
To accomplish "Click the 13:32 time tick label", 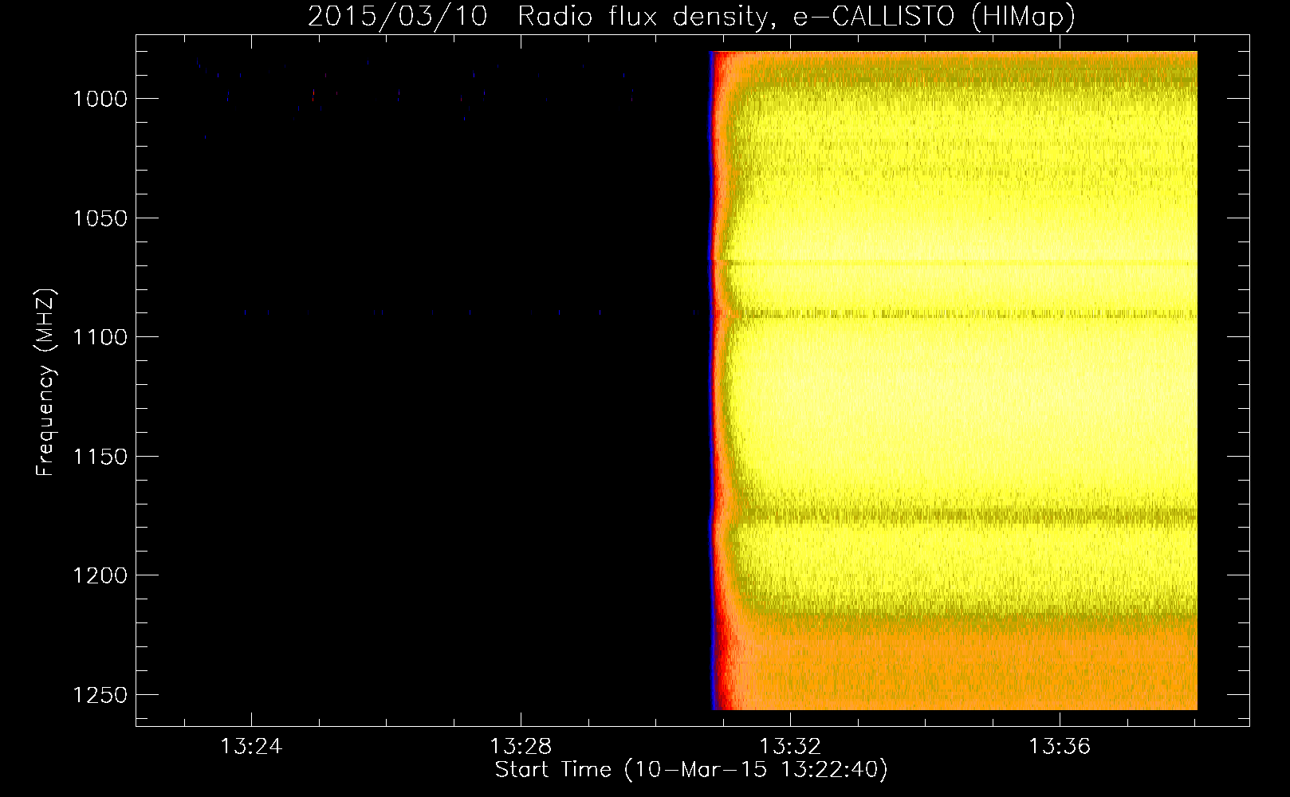I will pos(790,747).
